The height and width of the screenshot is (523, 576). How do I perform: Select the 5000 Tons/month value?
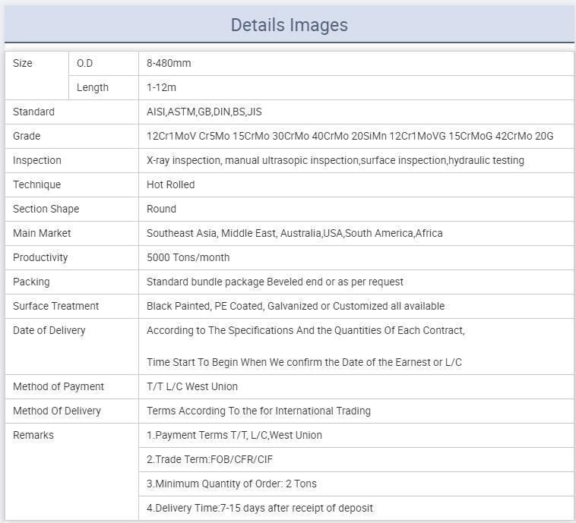coord(188,257)
